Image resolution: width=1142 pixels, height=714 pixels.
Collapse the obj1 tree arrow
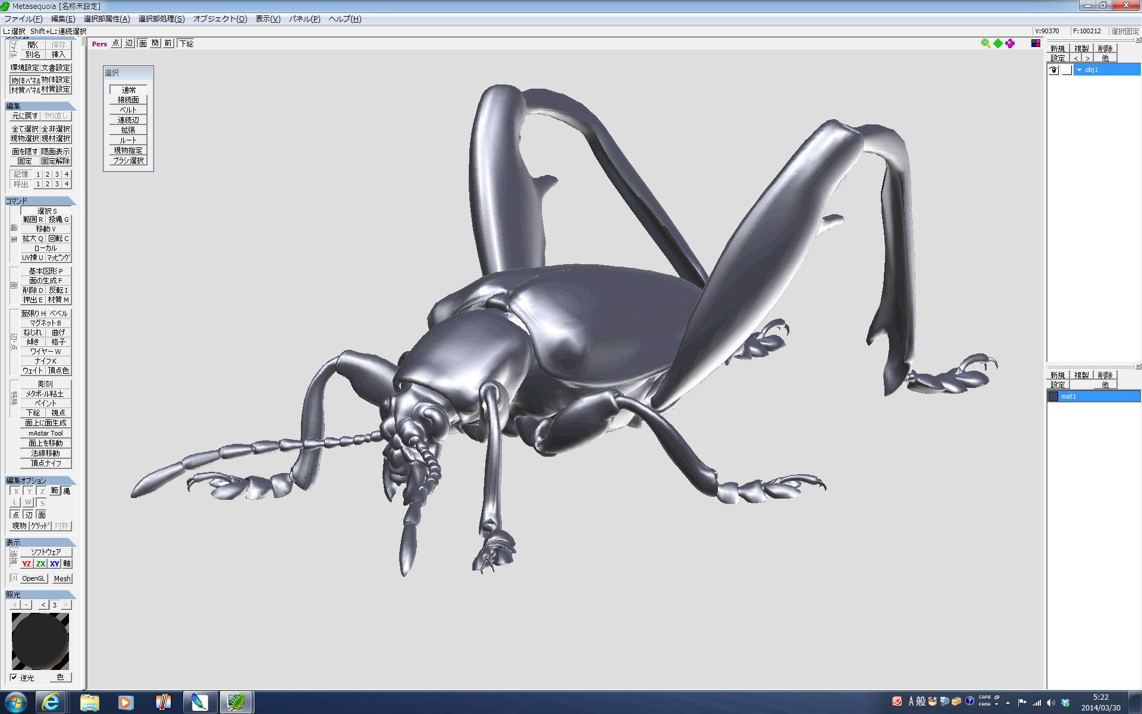pos(1079,70)
